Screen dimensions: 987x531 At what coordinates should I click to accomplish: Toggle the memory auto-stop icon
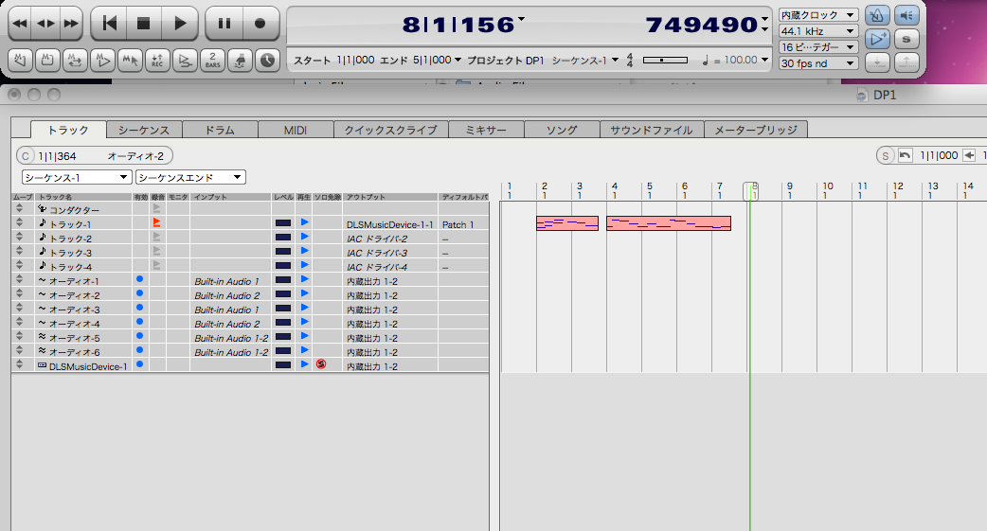tap(47, 61)
